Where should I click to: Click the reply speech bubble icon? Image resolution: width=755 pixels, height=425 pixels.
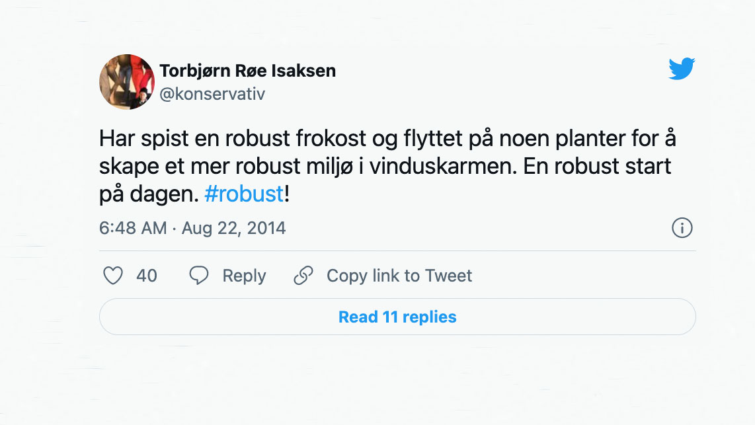click(199, 275)
